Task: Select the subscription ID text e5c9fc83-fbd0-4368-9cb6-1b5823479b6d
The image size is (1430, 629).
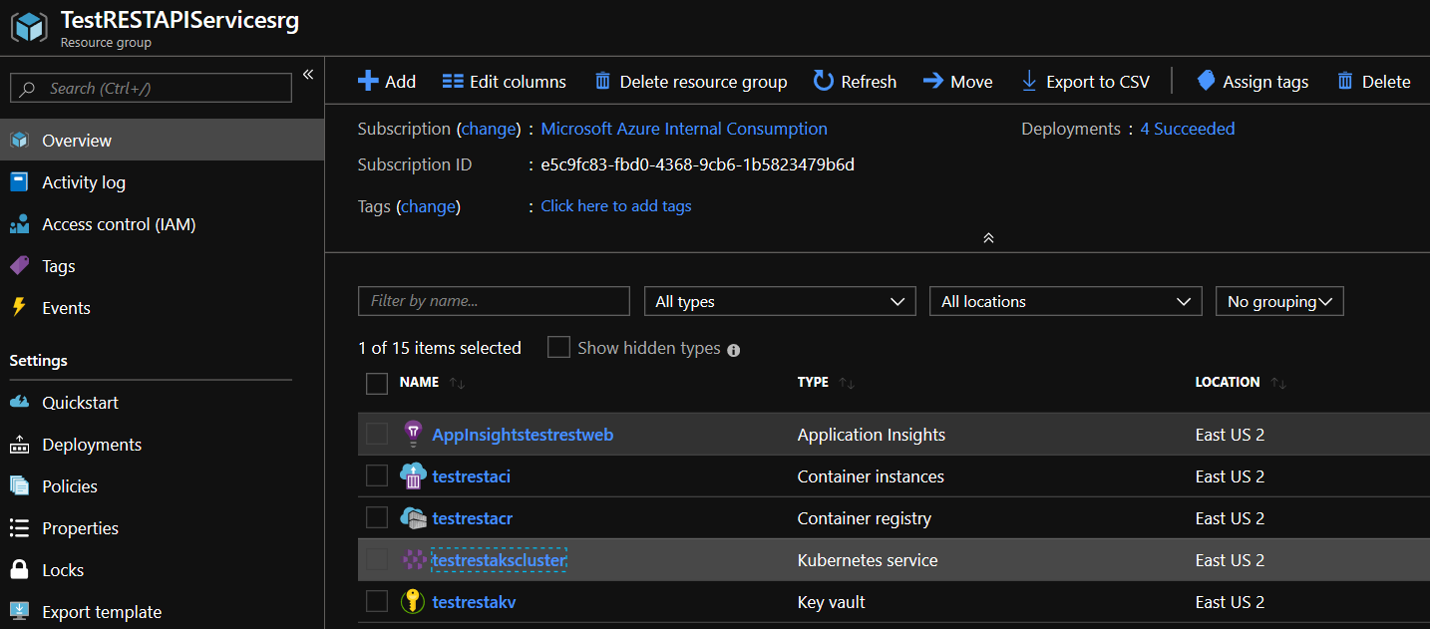Action: click(x=697, y=164)
